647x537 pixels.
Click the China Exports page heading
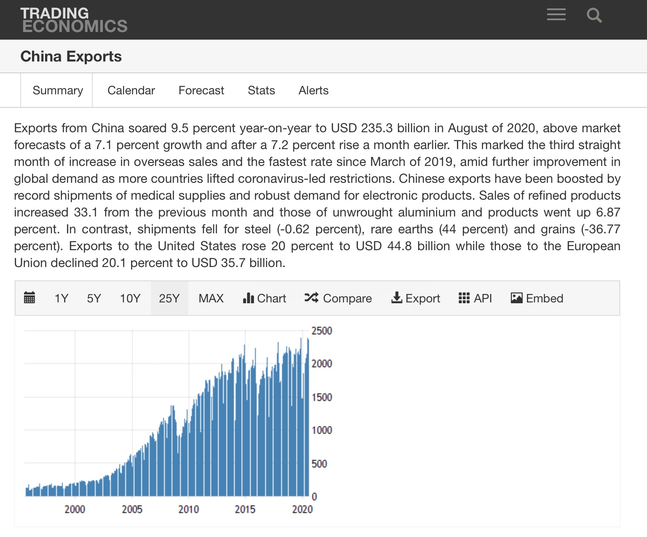71,56
